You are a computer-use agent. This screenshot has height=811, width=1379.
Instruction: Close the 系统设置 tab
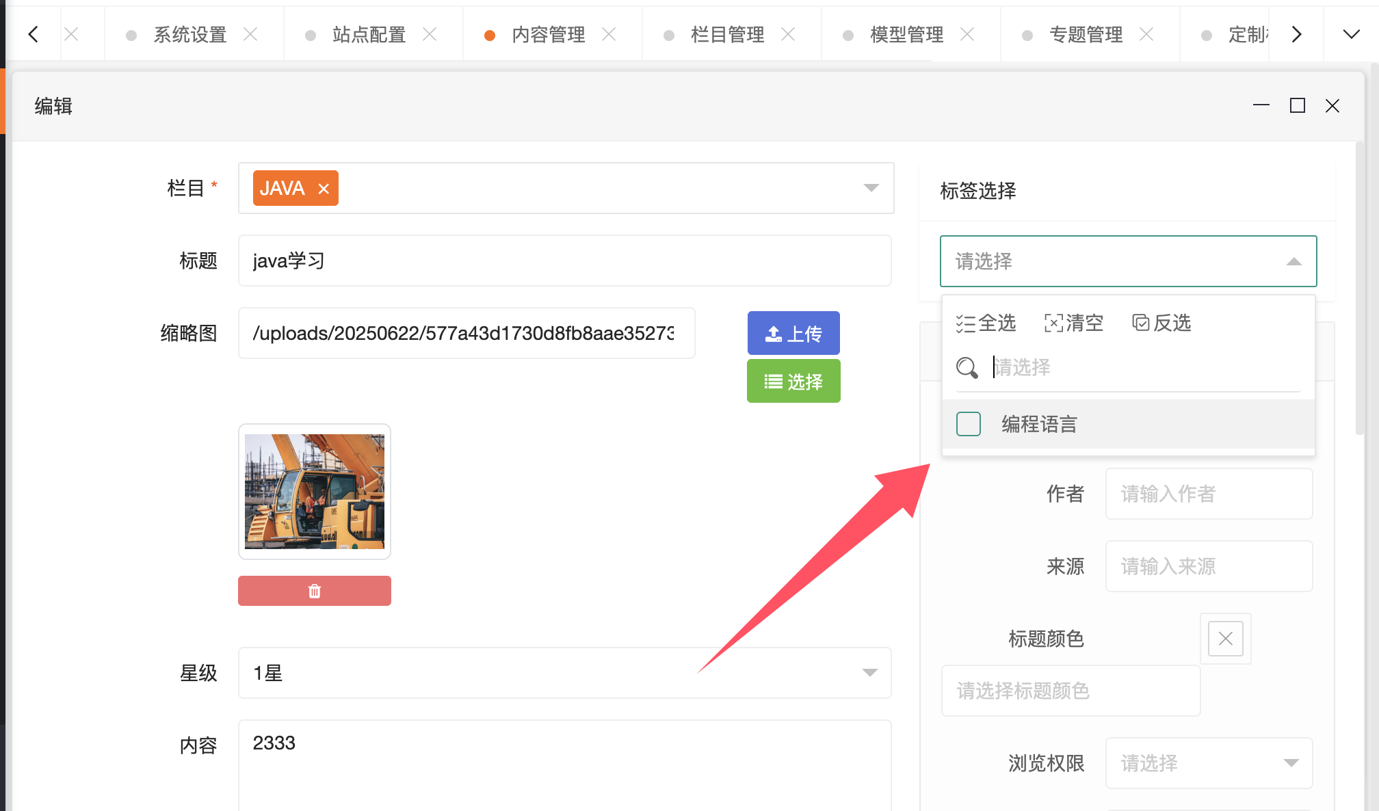pos(250,34)
